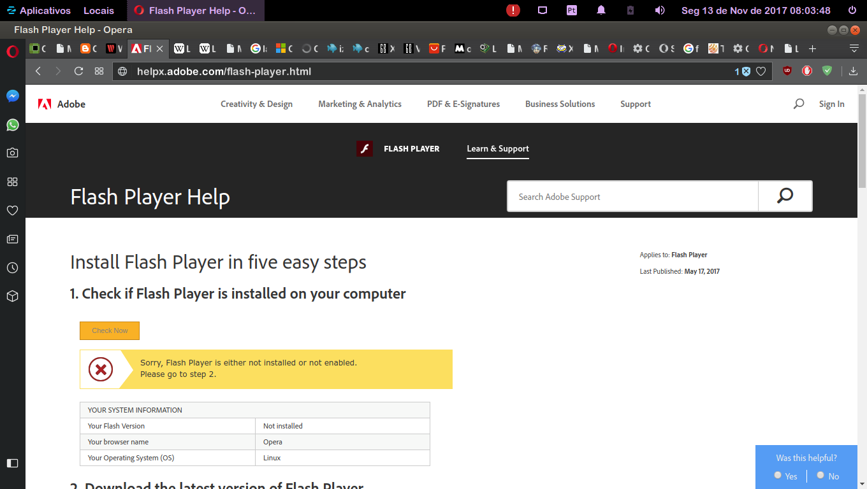Open the ad blocker badge in address bar
The image size is (867, 489).
coord(743,71)
